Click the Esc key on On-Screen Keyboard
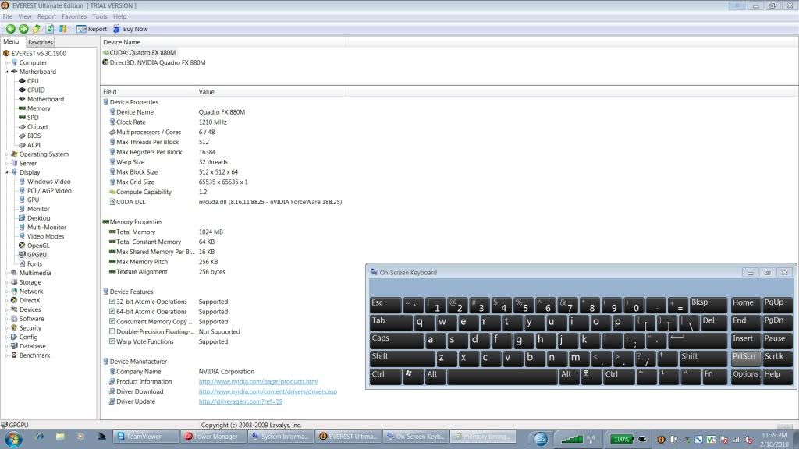 (385, 305)
